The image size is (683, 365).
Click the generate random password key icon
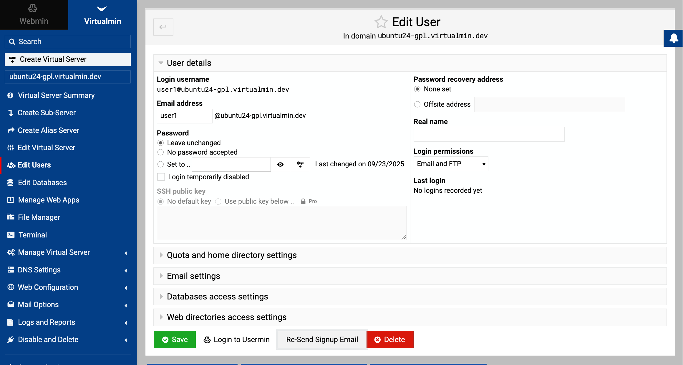[x=300, y=165]
